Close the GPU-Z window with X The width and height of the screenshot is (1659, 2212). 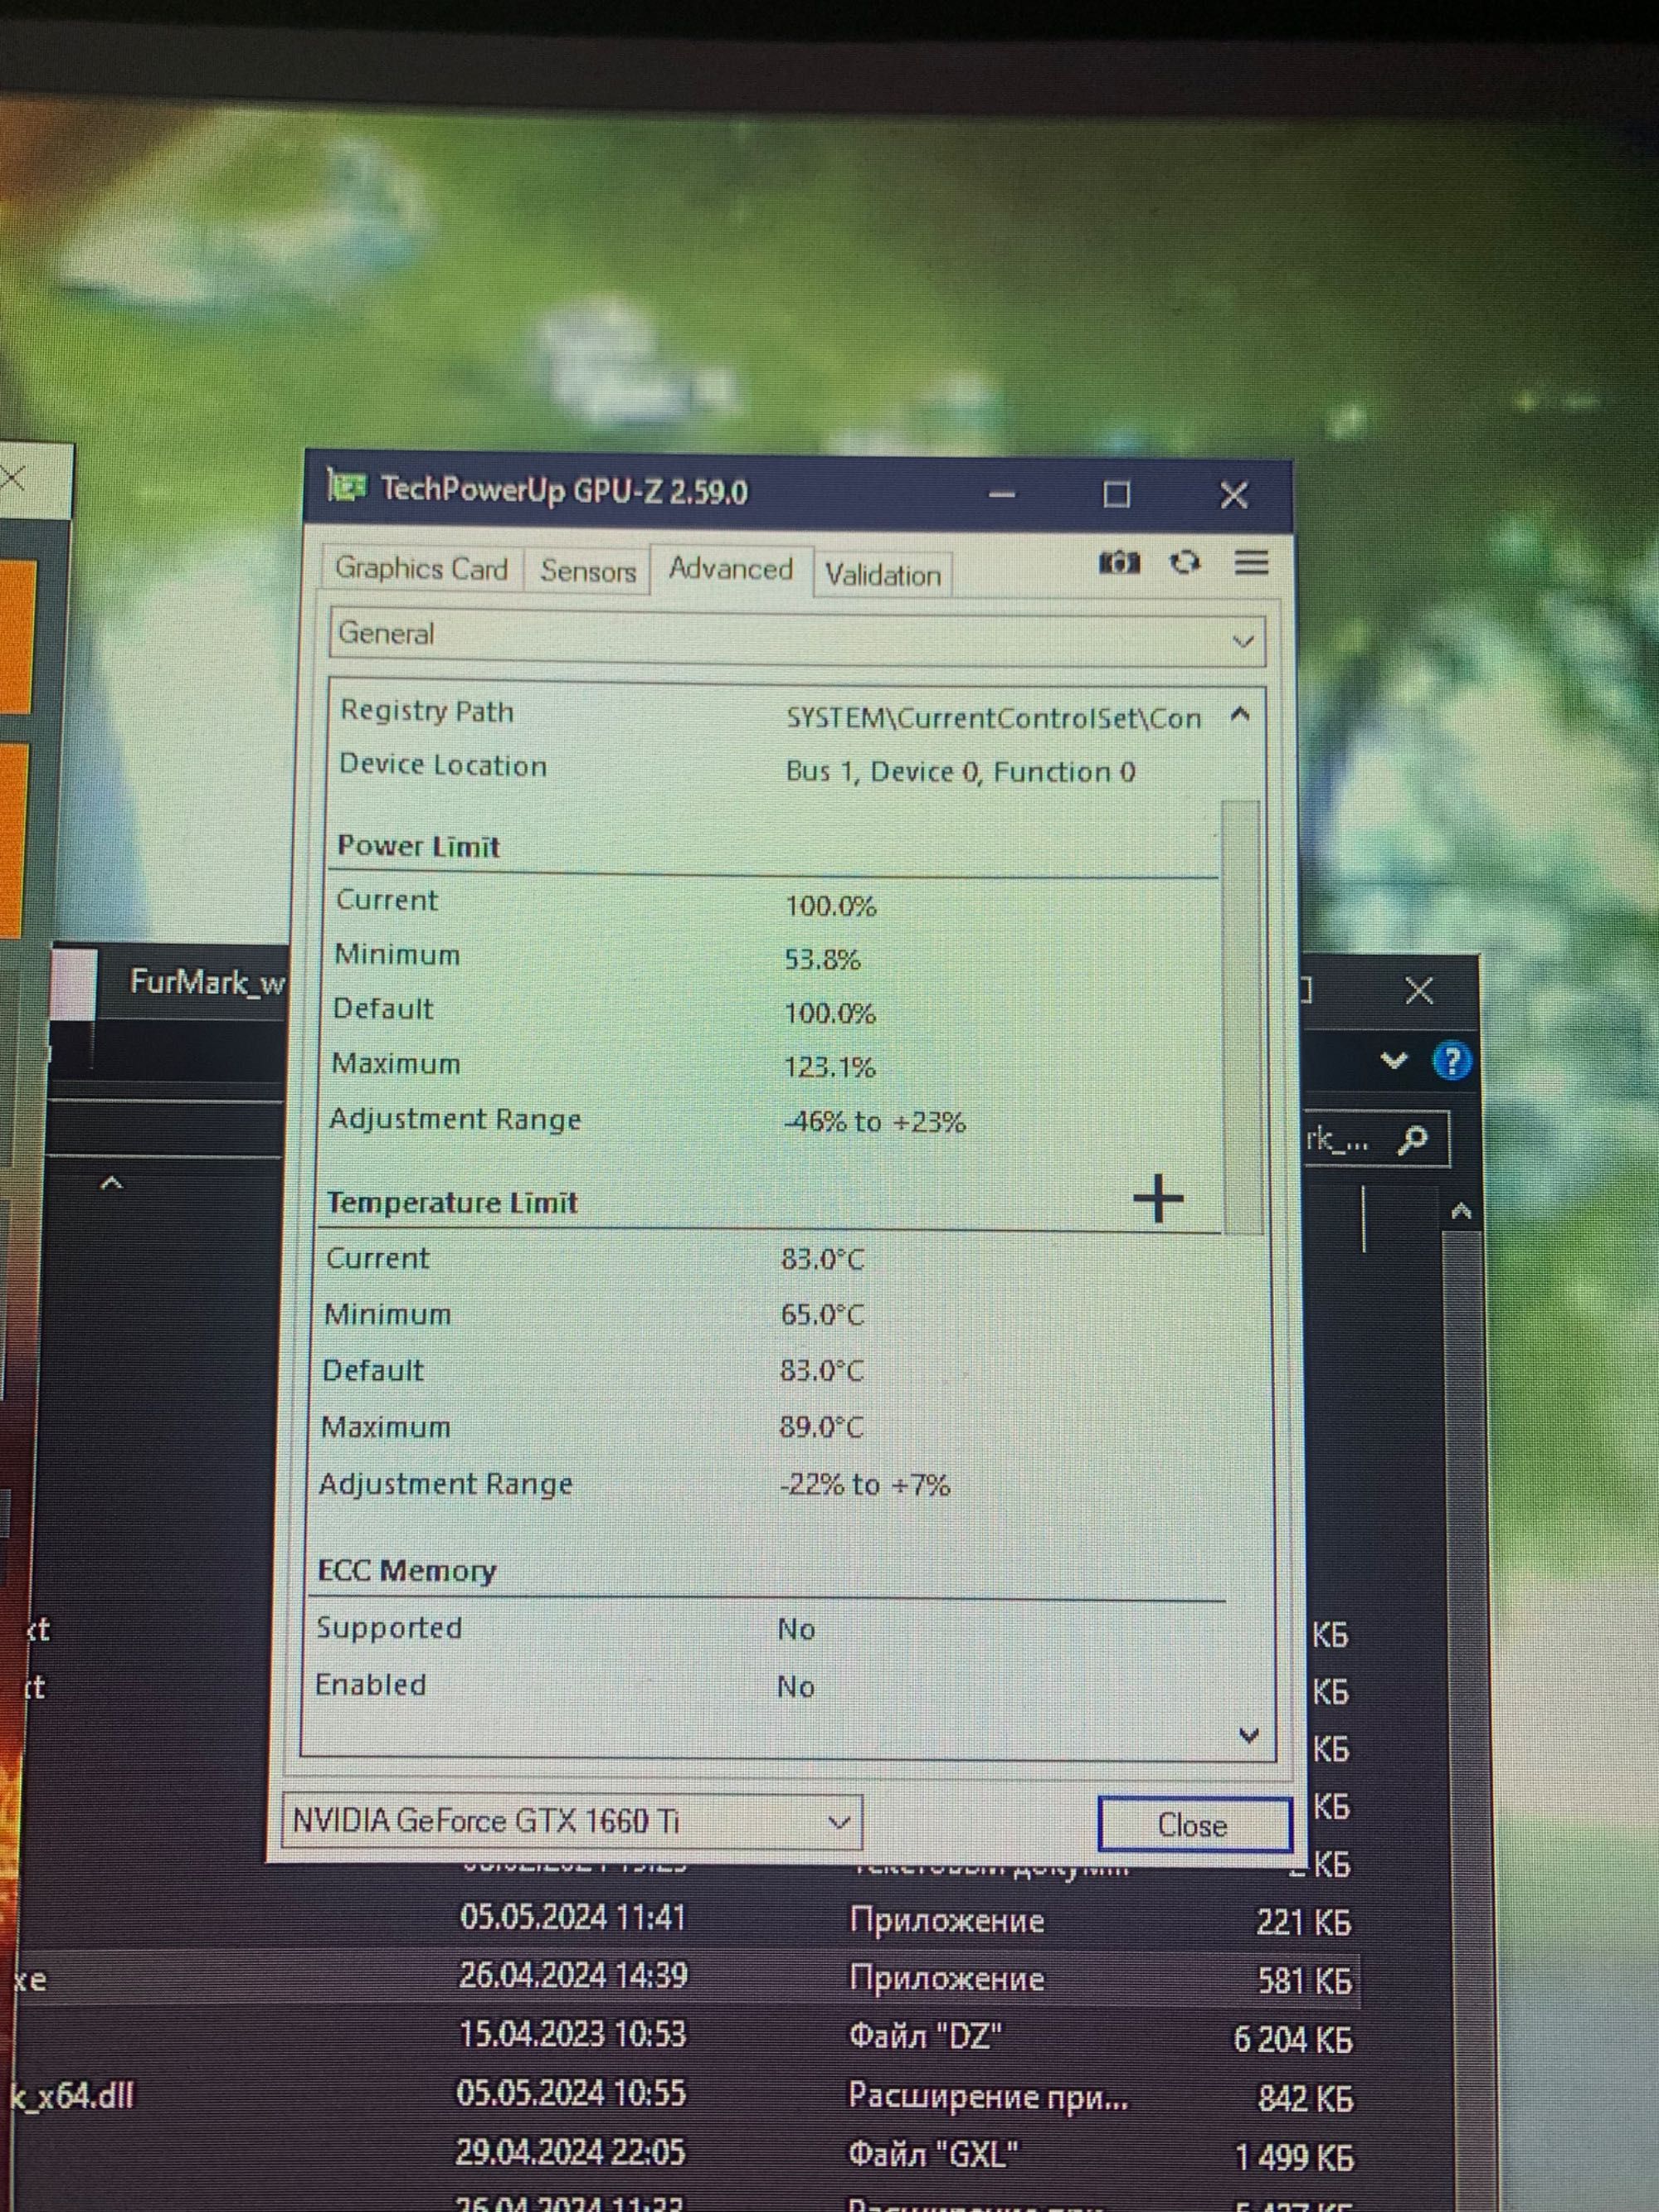(x=1234, y=495)
